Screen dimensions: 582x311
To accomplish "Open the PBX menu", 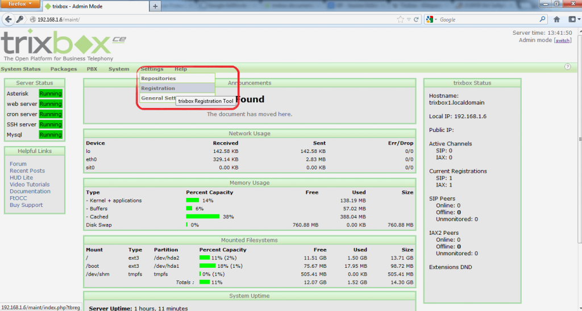I will click(92, 69).
